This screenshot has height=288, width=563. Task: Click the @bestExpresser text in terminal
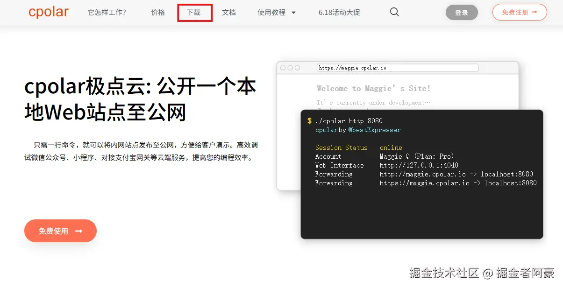(374, 130)
